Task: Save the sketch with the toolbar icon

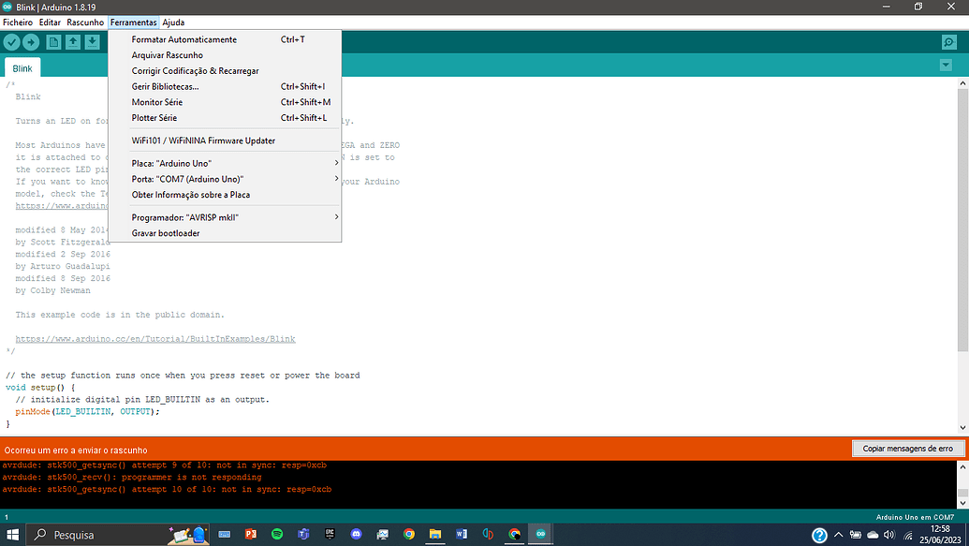Action: click(94, 41)
